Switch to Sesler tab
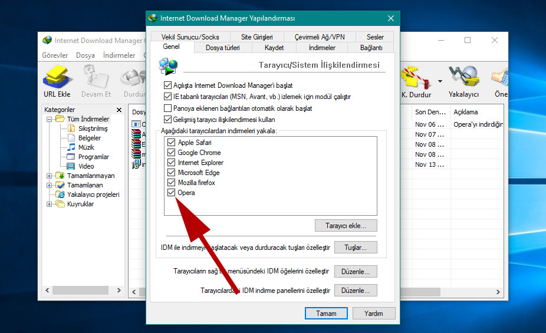Screen dimensions: 546x333 pyautogui.click(x=375, y=37)
